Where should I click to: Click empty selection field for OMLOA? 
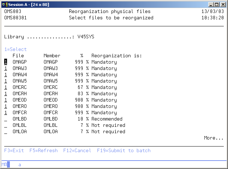pyautogui.click(x=6, y=132)
